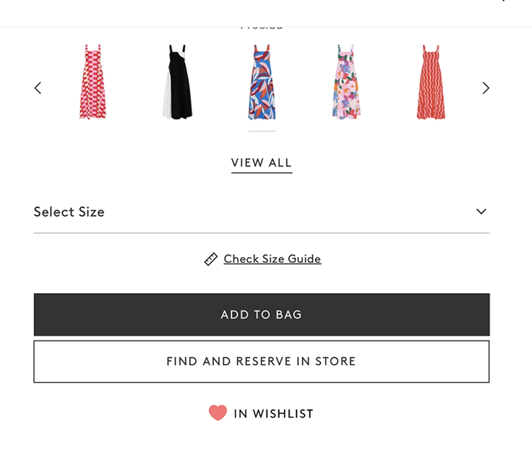Open the View All link
The image size is (532, 469).
(261, 163)
